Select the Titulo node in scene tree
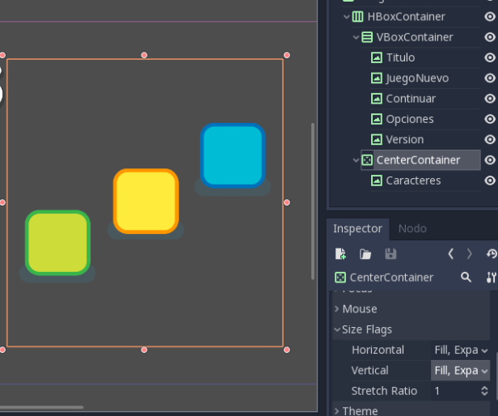 400,57
